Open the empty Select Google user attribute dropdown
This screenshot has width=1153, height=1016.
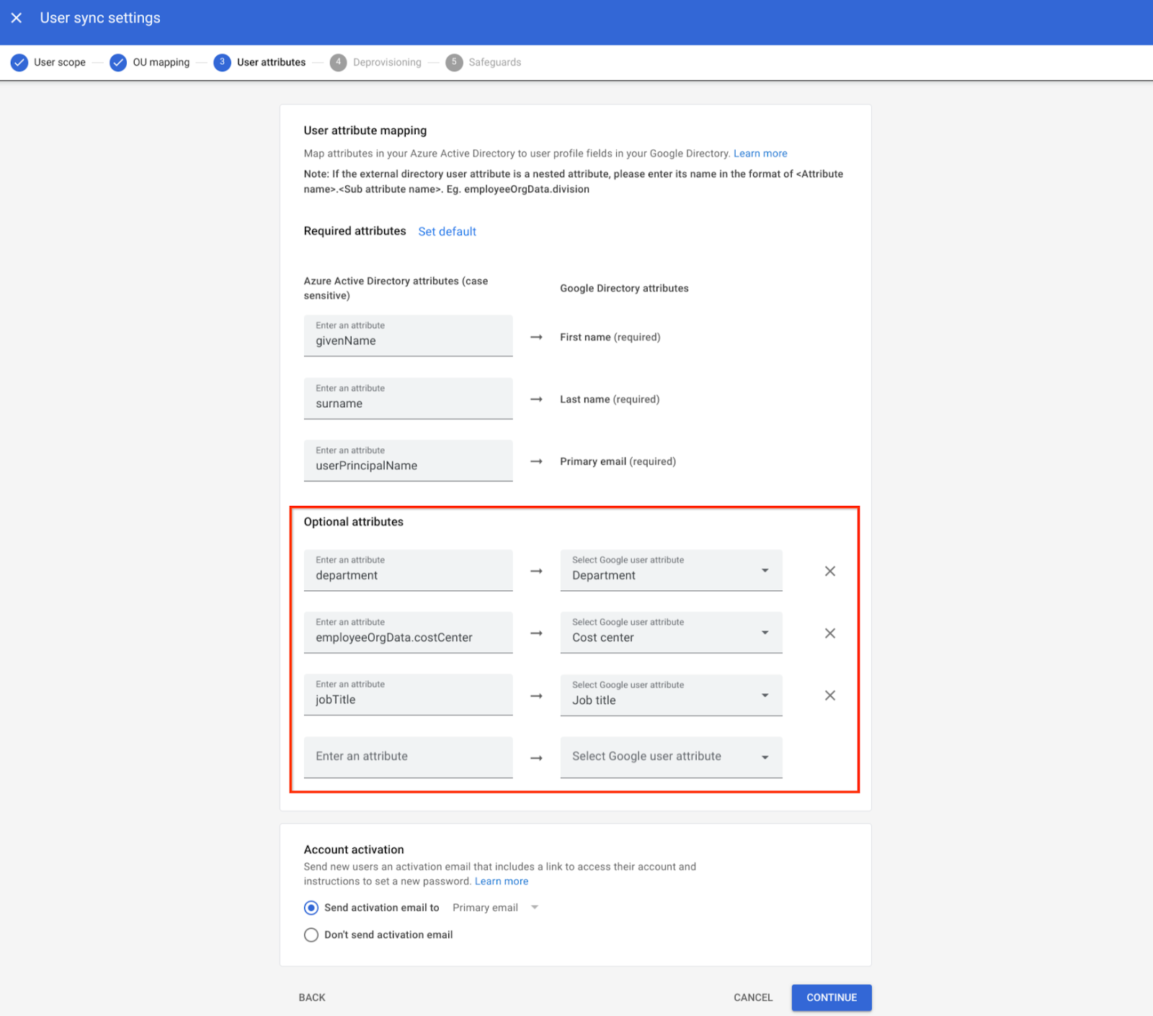(x=671, y=757)
